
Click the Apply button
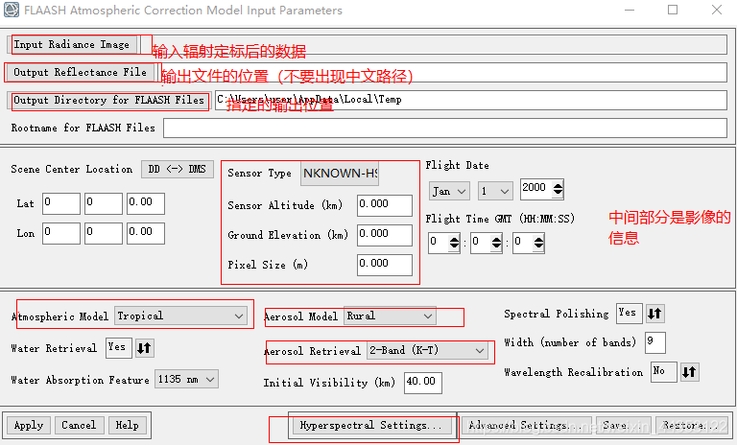29,425
